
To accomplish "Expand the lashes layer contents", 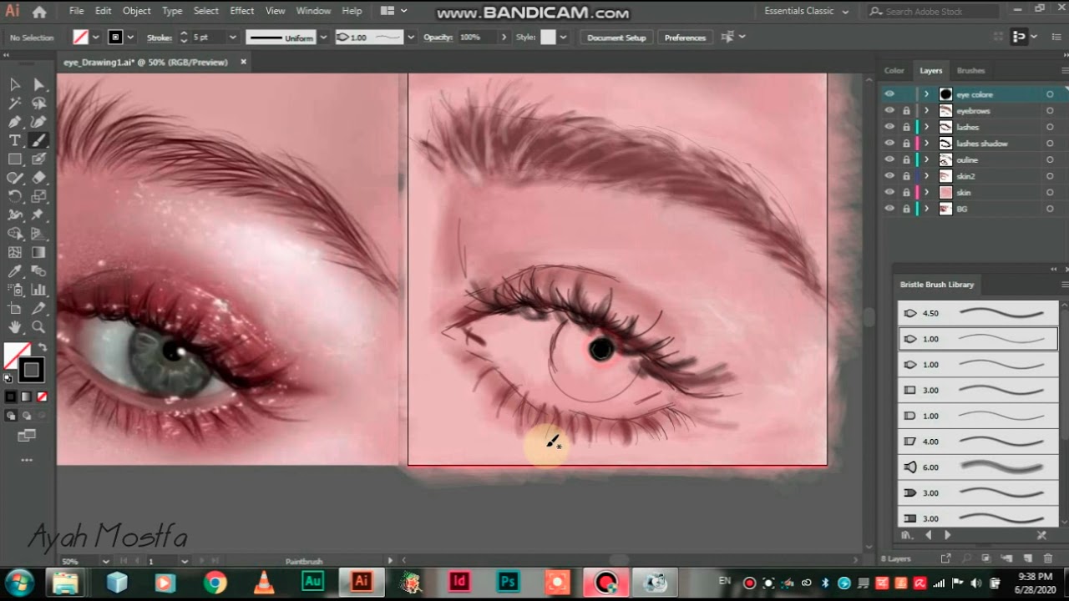I will coord(926,127).
